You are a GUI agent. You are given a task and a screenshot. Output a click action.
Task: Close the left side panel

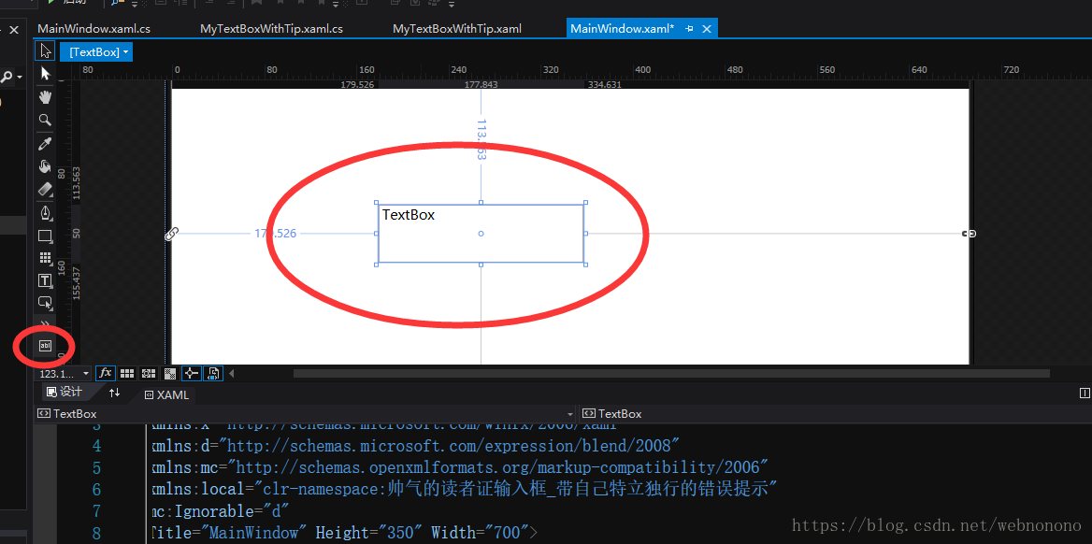pos(14,30)
